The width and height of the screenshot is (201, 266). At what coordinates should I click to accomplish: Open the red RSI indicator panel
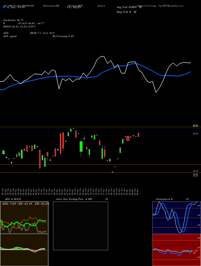click(176, 250)
